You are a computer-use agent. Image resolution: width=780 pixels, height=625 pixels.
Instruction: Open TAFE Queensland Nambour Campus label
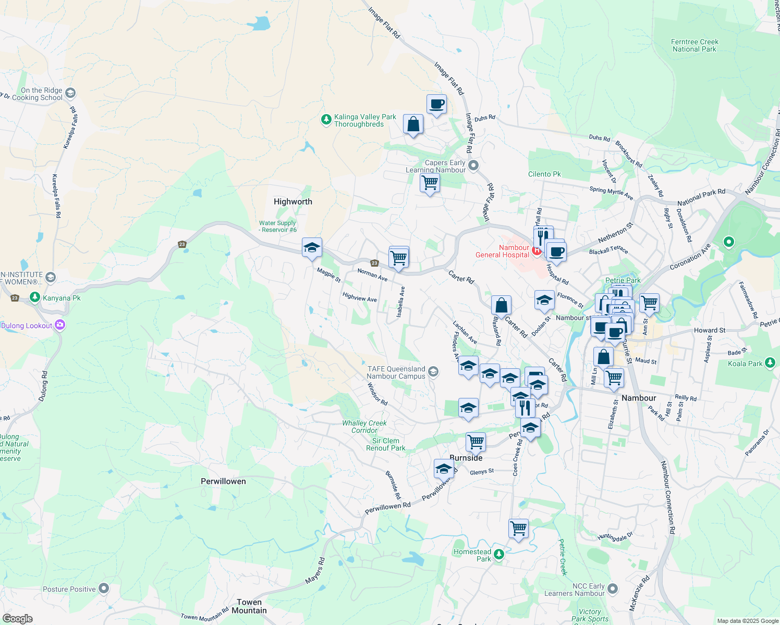pos(396,372)
